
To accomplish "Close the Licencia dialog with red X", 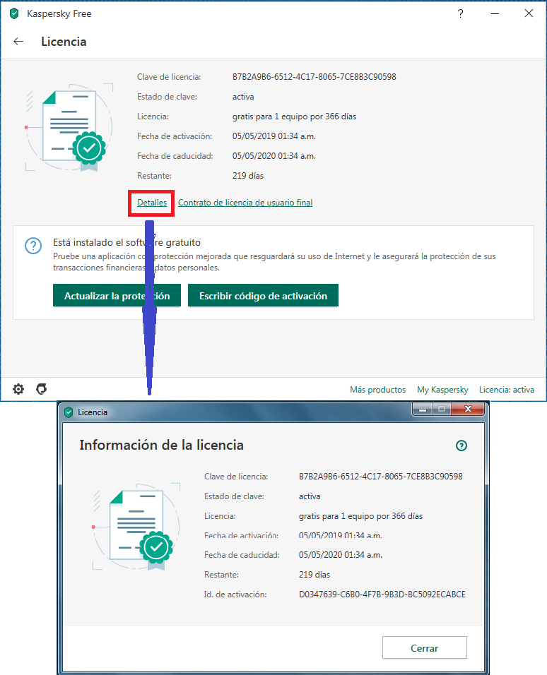I will pos(468,409).
